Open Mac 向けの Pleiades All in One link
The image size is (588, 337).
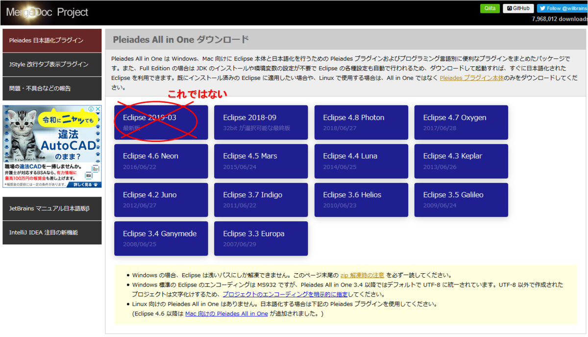point(226,313)
